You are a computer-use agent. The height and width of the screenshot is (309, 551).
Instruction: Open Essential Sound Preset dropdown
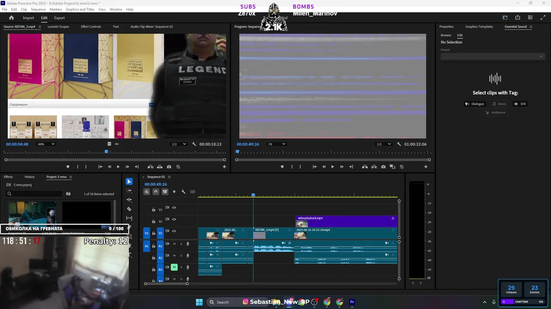point(492,56)
